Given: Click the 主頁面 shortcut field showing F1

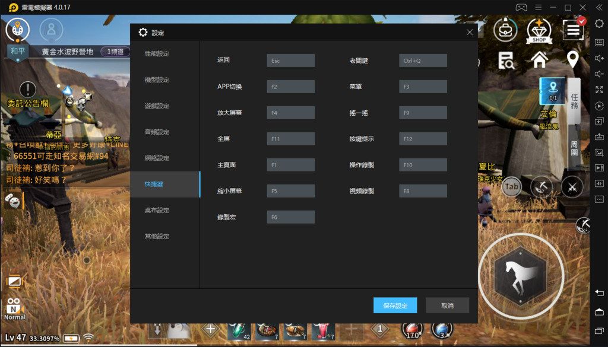Looking at the screenshot, I should coord(291,164).
